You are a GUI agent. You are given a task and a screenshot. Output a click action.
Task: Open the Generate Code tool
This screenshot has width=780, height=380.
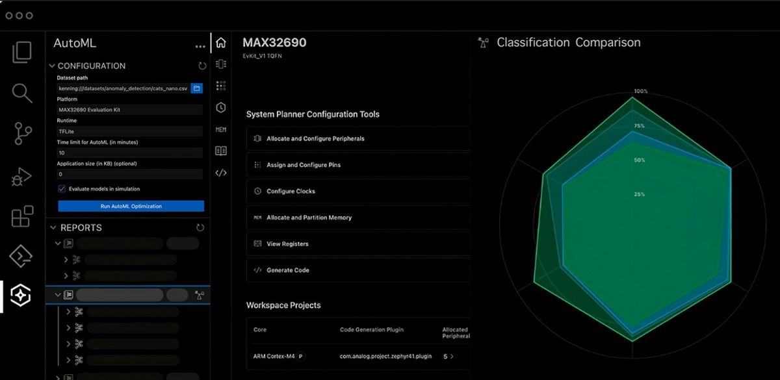287,270
